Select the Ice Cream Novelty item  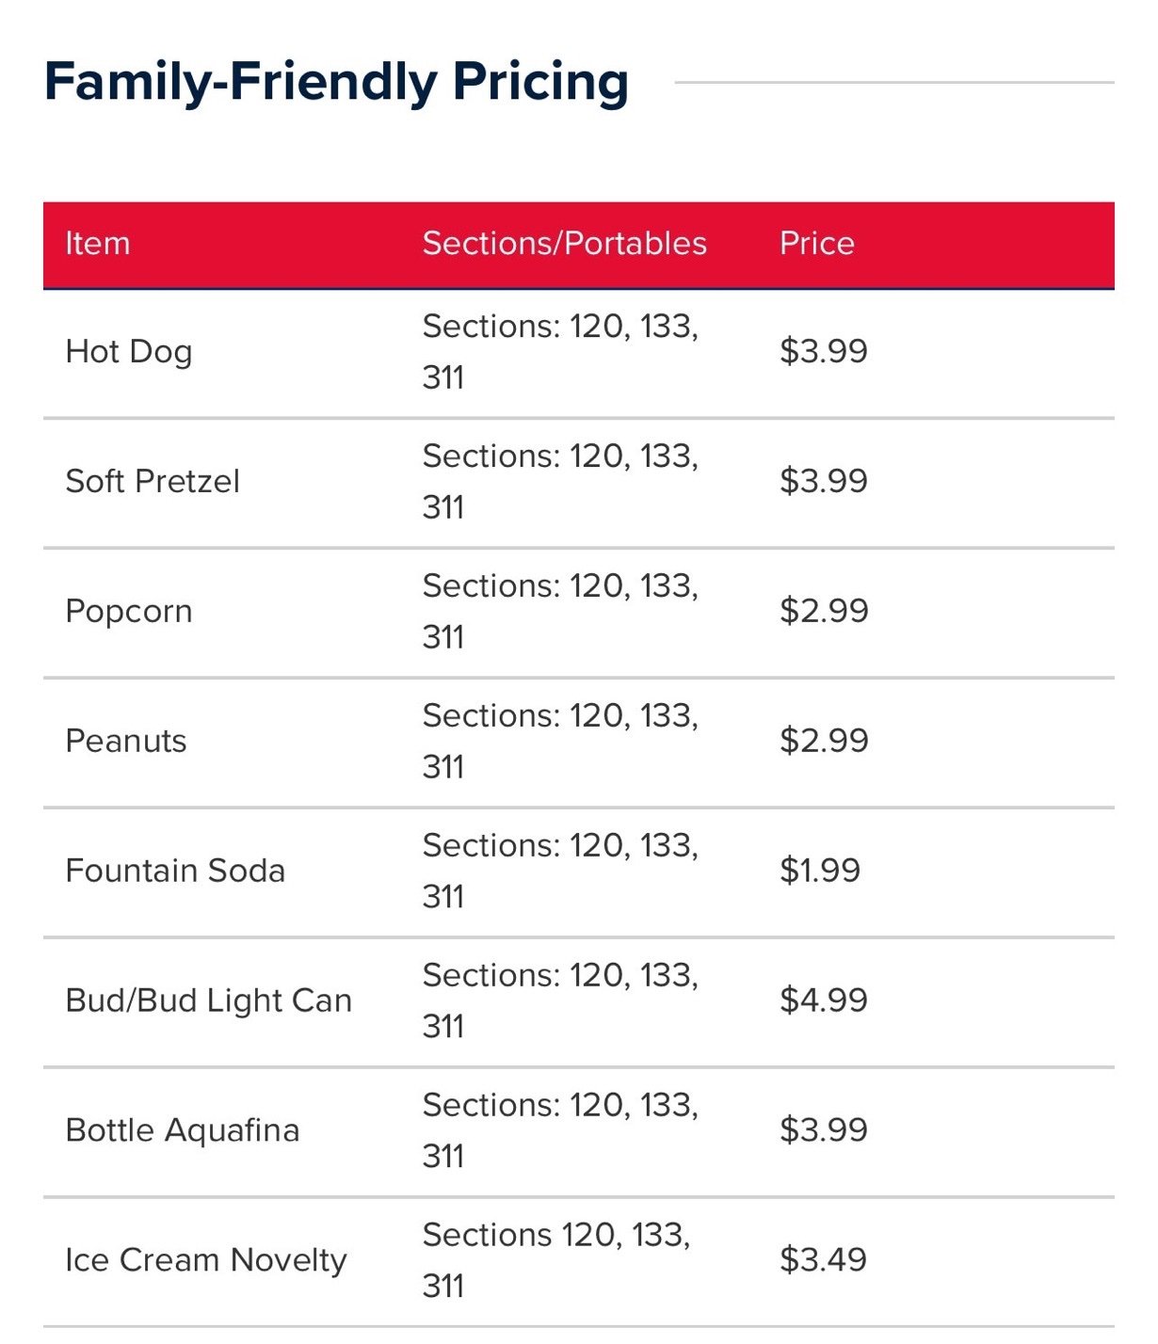tap(206, 1261)
